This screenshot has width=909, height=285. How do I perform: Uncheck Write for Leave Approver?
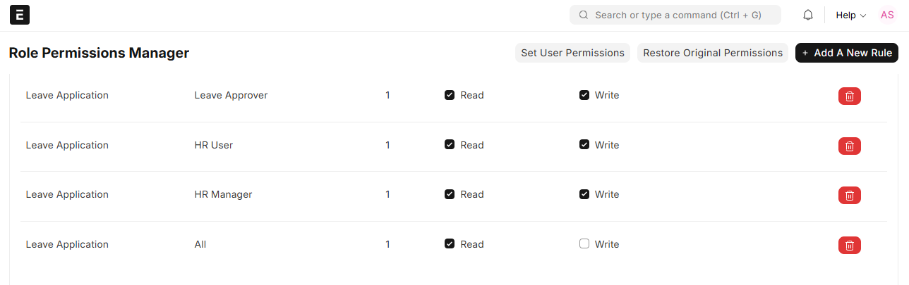coord(584,95)
